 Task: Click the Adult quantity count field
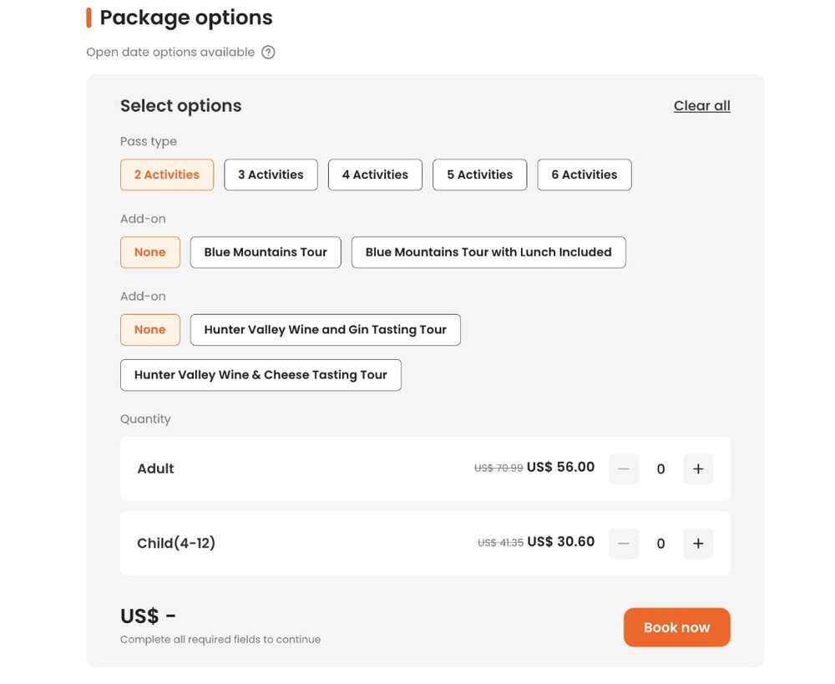pyautogui.click(x=660, y=469)
